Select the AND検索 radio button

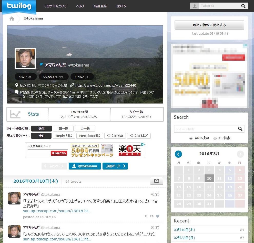point(191,138)
